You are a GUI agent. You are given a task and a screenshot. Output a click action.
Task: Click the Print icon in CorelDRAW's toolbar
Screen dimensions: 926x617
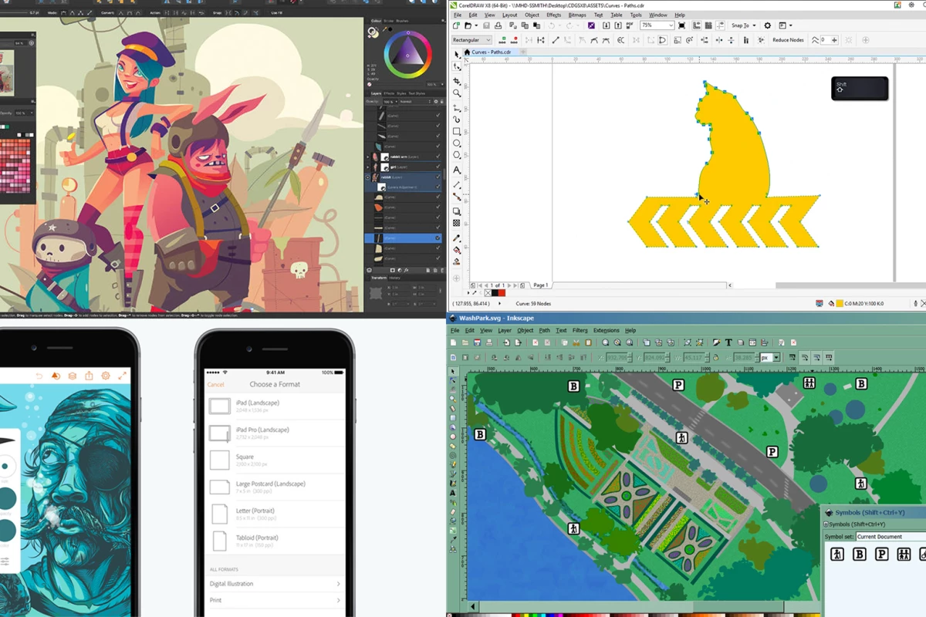coord(498,25)
